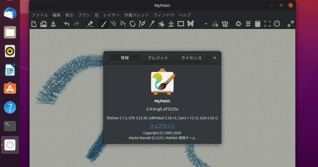Select the Flood Fill tool

click(161, 24)
